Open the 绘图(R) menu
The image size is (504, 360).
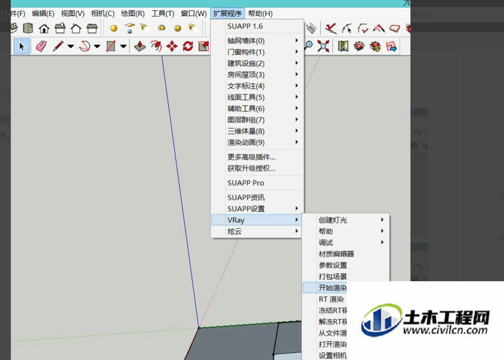133,14
